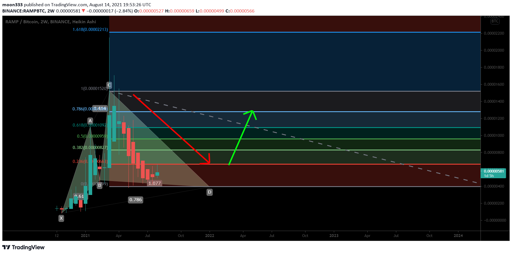Click the 0.00001600 price axis label

(x=494, y=84)
